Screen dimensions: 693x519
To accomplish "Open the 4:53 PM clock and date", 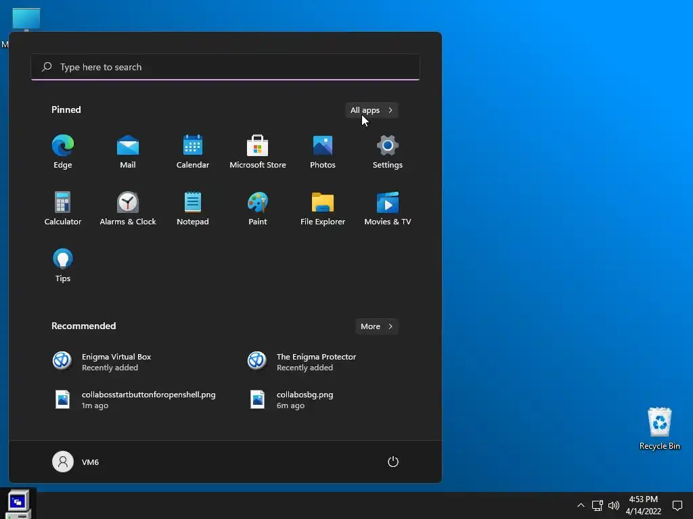I will point(644,505).
